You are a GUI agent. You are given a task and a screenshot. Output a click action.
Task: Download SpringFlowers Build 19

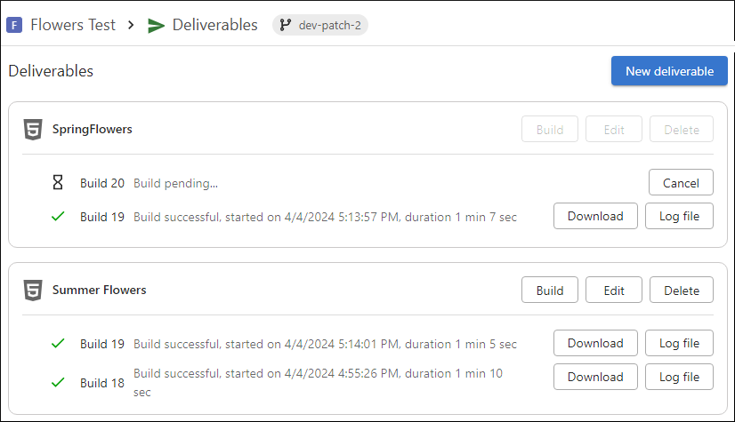coord(595,216)
